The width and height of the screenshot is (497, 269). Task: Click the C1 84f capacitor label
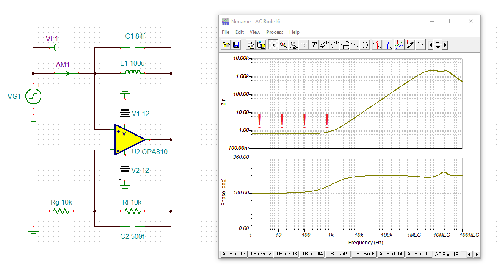135,36
